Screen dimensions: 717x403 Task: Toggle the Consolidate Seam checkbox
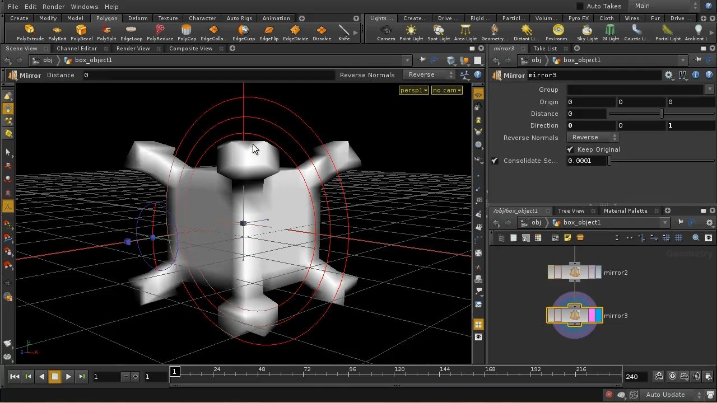click(x=495, y=161)
